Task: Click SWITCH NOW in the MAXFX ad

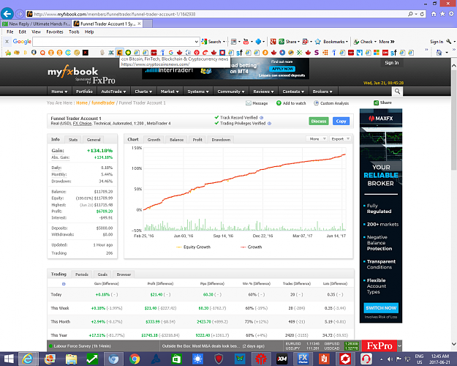Action: pyautogui.click(x=381, y=308)
